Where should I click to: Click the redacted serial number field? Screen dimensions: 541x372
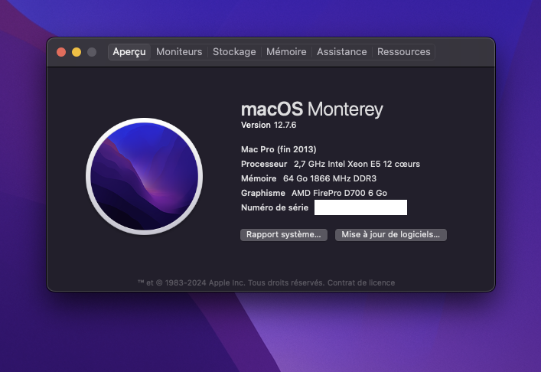tap(360, 207)
